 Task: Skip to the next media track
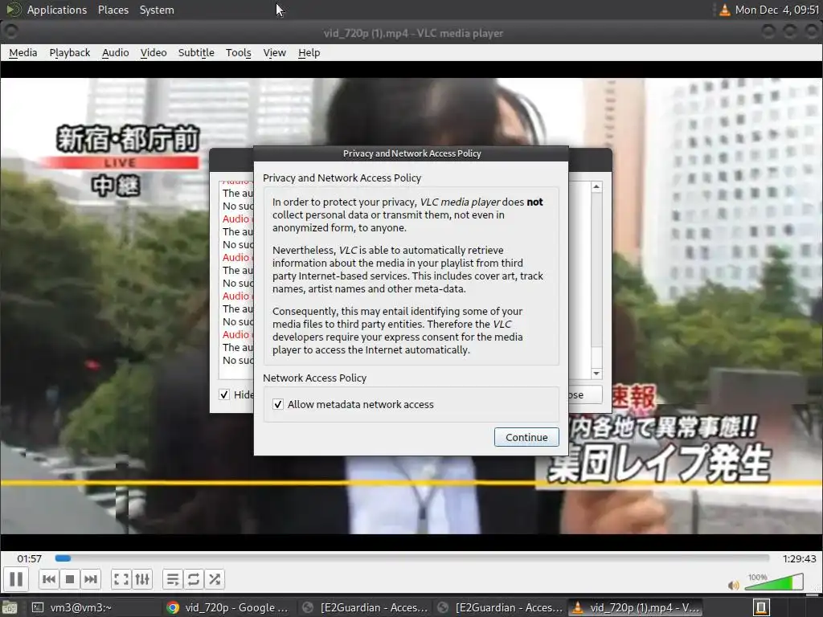(x=90, y=579)
